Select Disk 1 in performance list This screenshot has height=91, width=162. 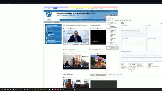point(113,35)
